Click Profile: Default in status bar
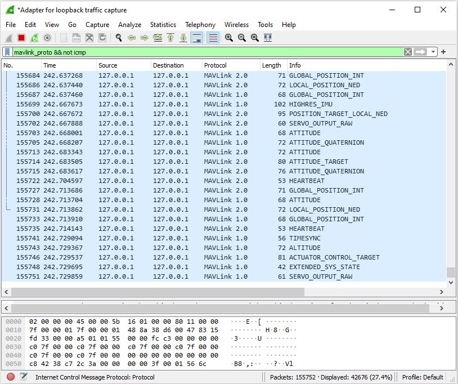The image size is (458, 384). tap(423, 377)
